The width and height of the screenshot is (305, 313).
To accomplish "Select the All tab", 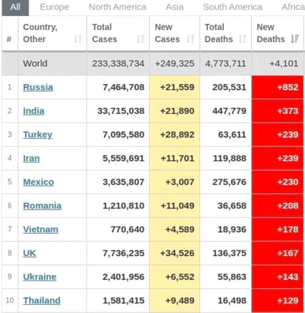I will click(x=15, y=7).
